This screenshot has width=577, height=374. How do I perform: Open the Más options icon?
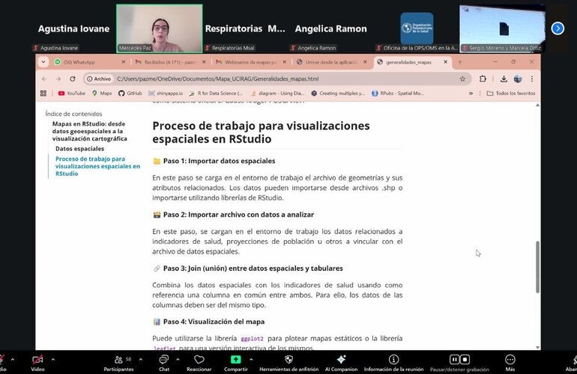point(510,359)
